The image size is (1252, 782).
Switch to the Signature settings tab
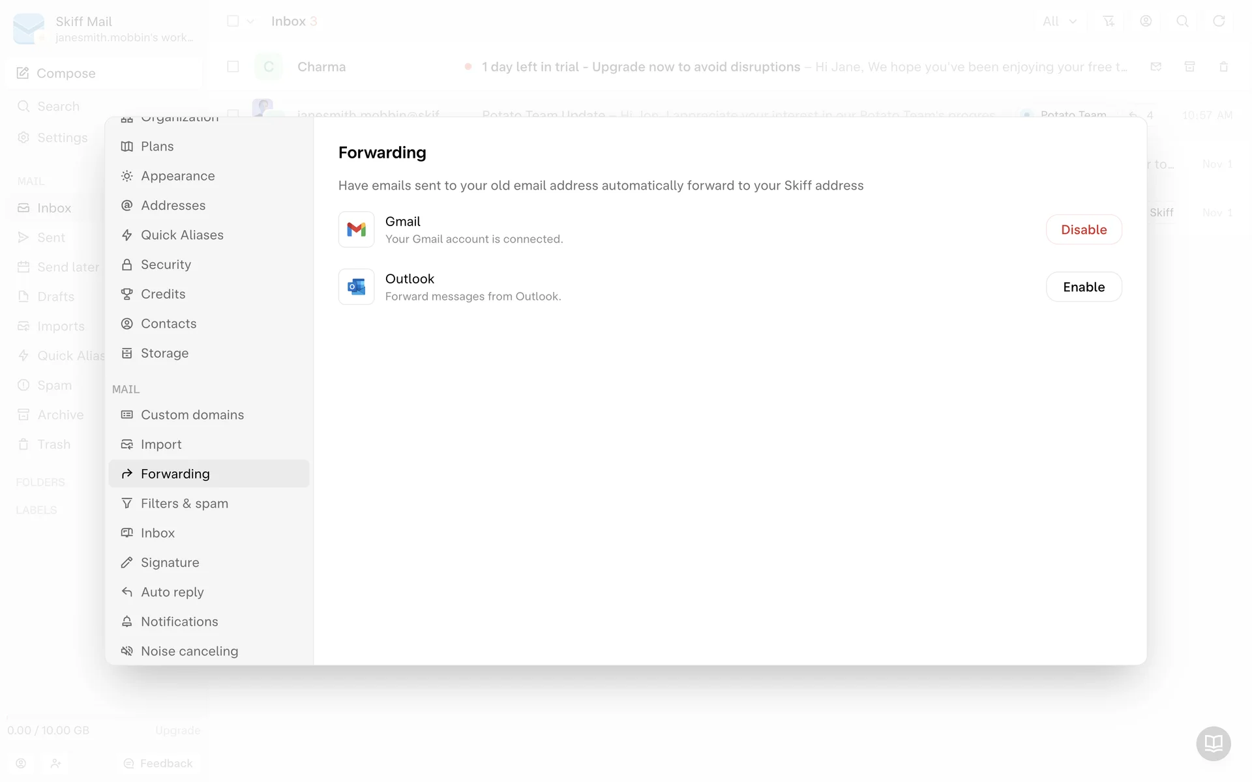click(170, 562)
